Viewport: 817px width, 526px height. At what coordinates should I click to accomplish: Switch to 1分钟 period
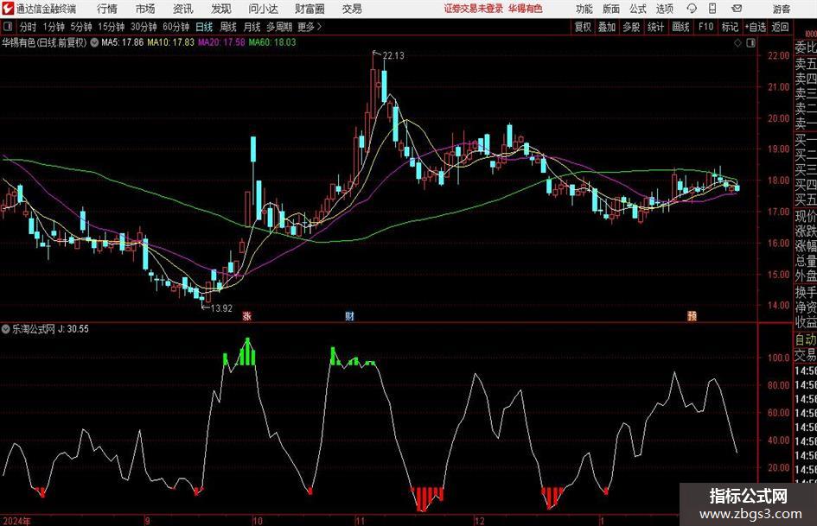[x=54, y=27]
